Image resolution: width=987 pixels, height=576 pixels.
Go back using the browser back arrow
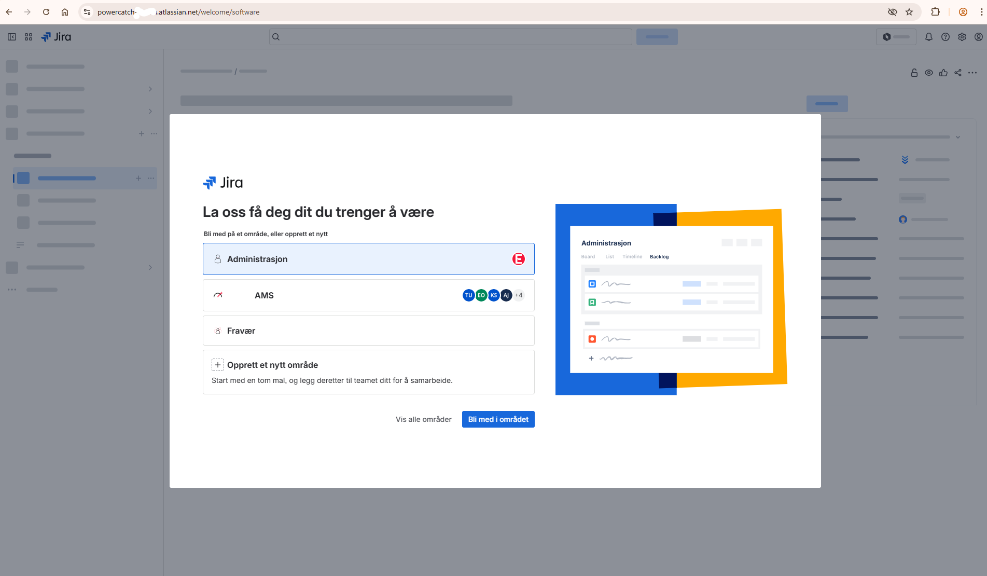9,12
